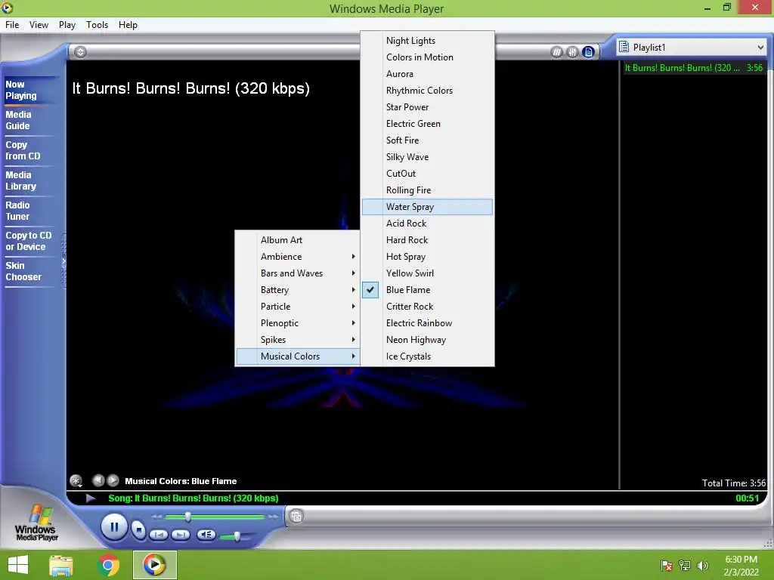Screen dimensions: 774x580
Task: Mute the audio with the speaker button
Action: [x=206, y=535]
